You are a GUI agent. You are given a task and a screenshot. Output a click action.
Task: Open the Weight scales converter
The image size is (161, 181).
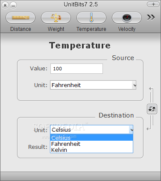click(56, 18)
